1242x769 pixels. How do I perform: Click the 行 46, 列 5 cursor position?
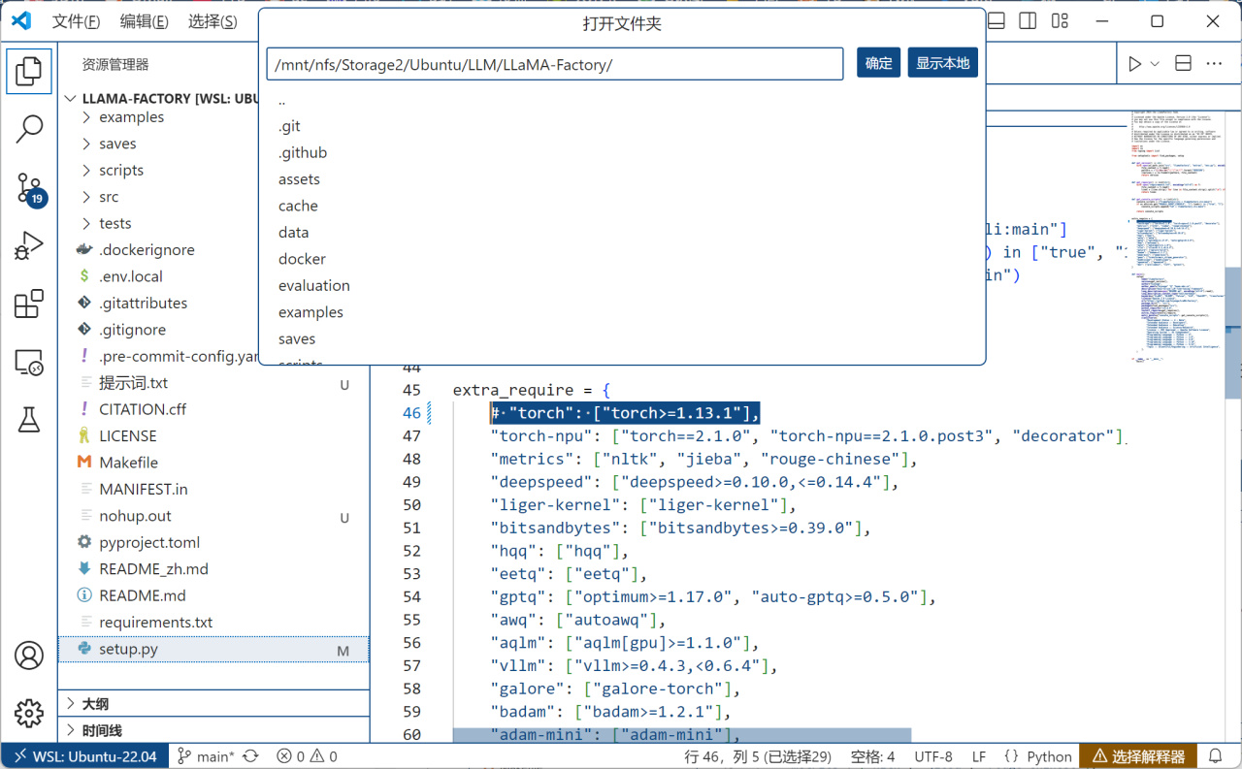point(758,756)
